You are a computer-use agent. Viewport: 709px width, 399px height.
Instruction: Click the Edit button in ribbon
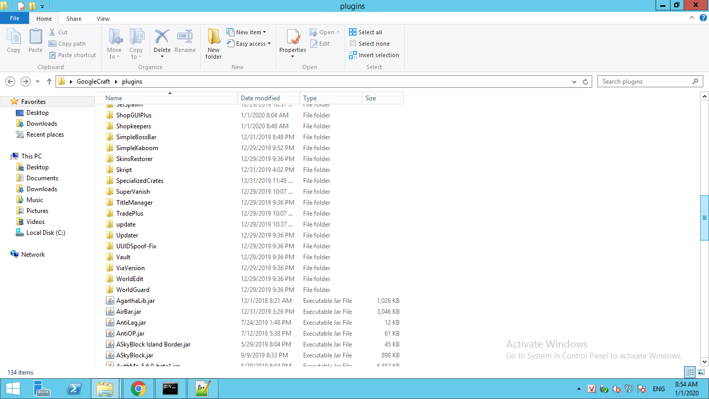point(320,44)
